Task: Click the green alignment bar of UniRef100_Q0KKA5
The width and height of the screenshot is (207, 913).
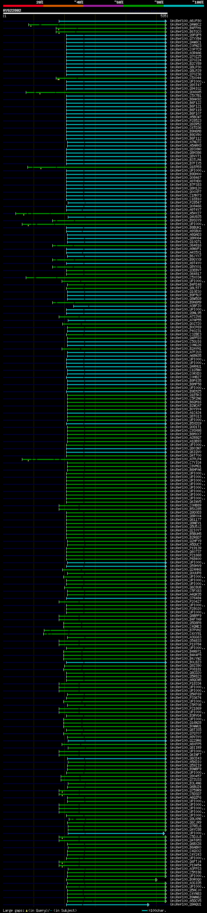Action: [96, 92]
